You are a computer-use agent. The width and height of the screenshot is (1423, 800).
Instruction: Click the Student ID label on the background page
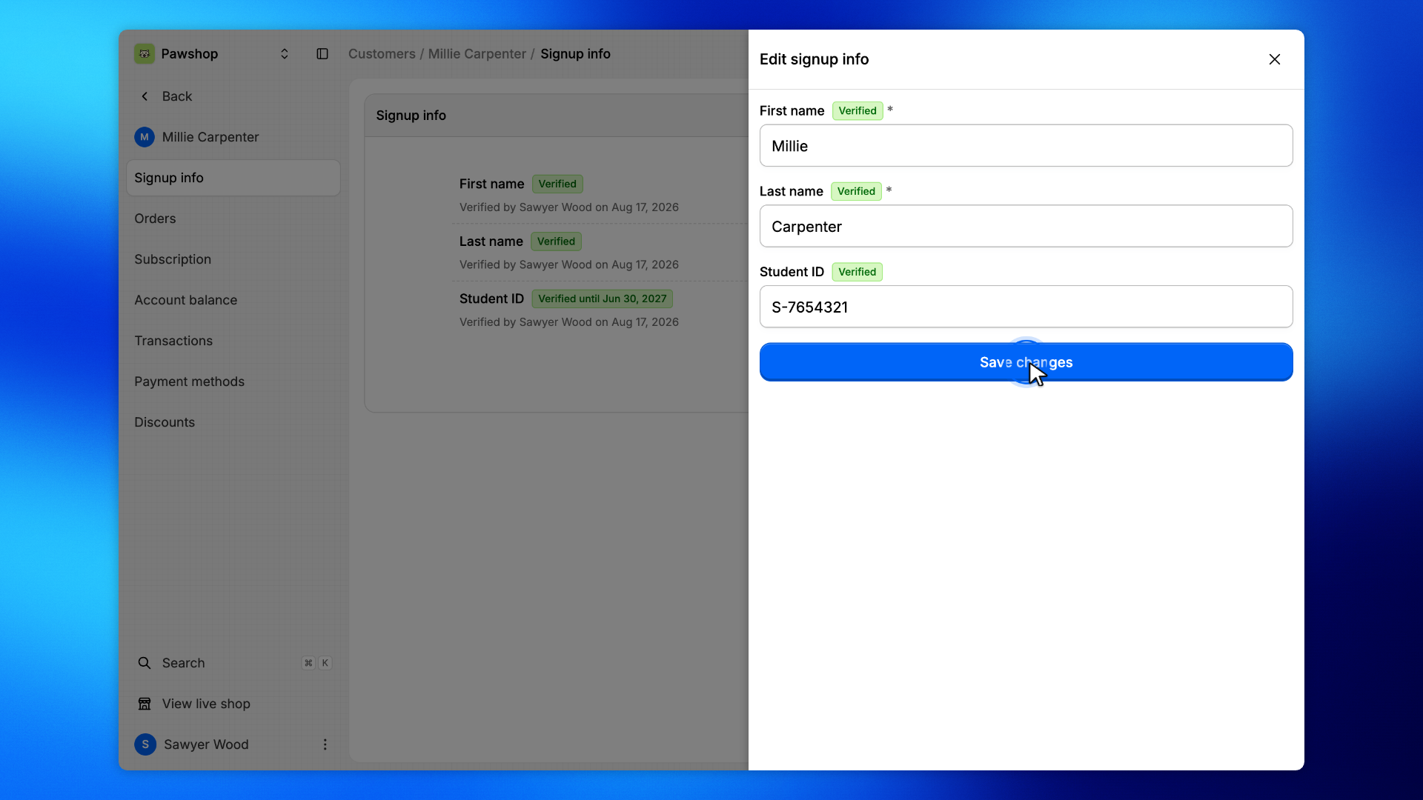pos(491,299)
